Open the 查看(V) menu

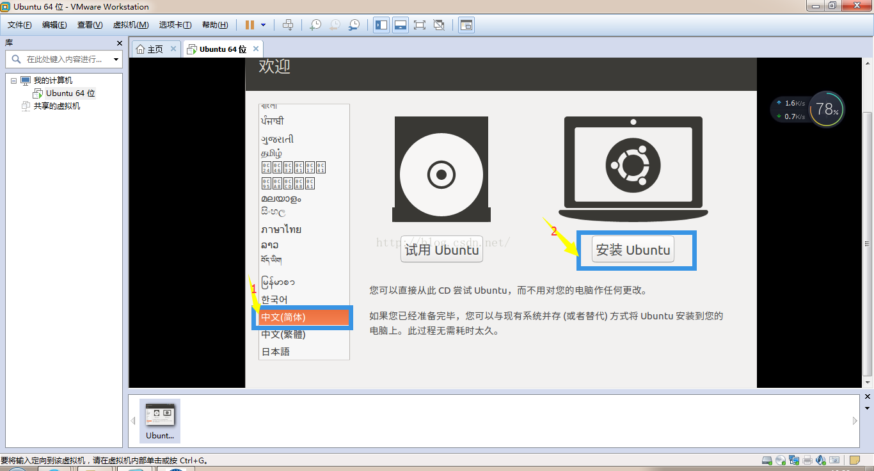(90, 25)
